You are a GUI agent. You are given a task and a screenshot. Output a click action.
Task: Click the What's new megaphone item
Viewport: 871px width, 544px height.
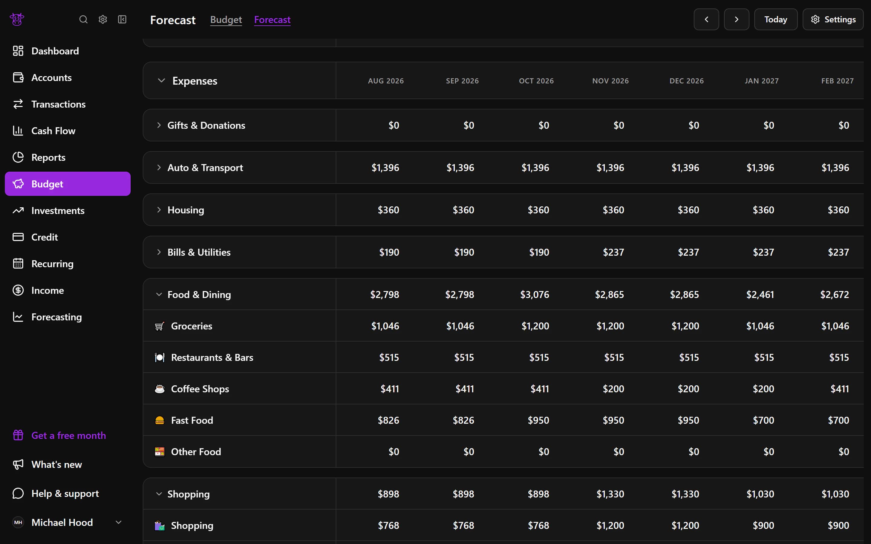point(68,465)
